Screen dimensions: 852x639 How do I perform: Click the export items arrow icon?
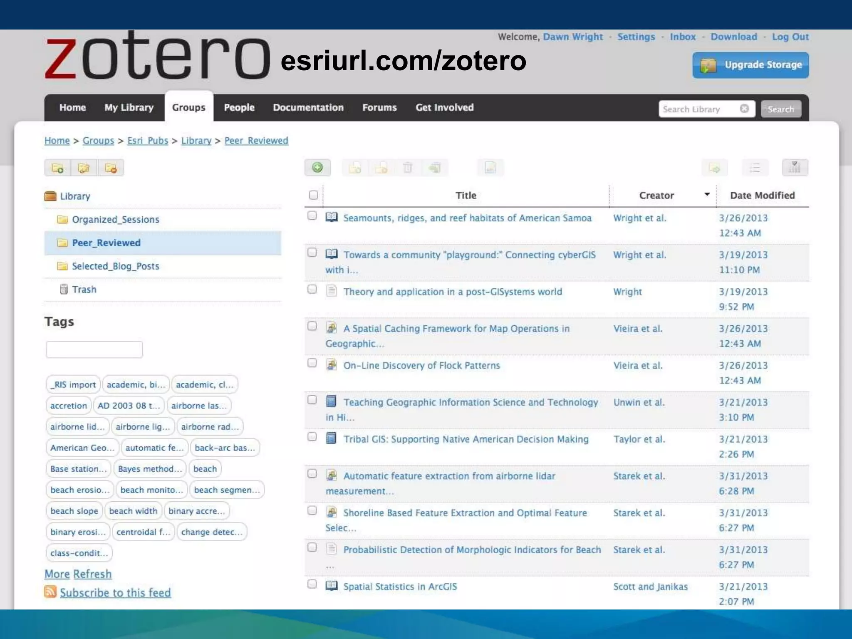[715, 168]
